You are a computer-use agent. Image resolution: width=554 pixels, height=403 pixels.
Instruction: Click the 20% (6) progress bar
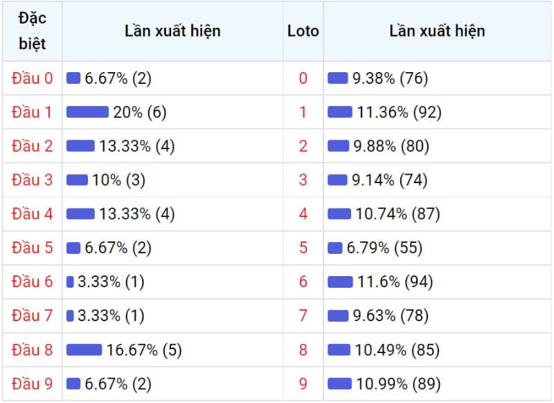point(88,112)
